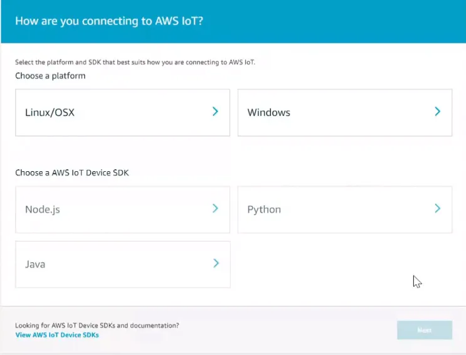Click 'Select the platform and SDK' description text
Screen dimensions: 466x355
point(135,63)
